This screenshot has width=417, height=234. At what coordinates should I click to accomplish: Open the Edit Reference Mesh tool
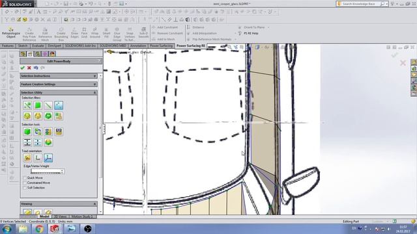tap(45, 34)
